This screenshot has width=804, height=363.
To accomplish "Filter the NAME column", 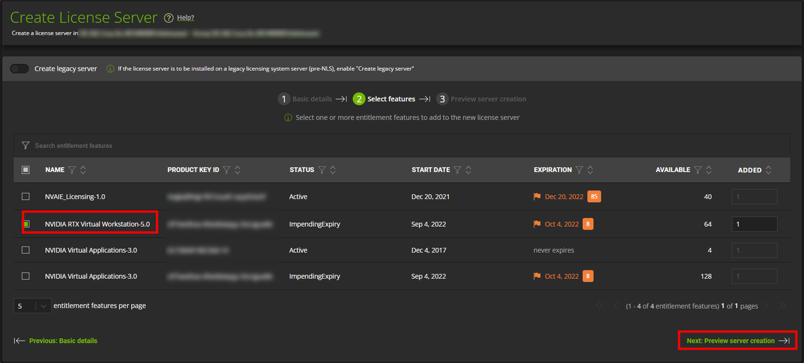I will (72, 169).
